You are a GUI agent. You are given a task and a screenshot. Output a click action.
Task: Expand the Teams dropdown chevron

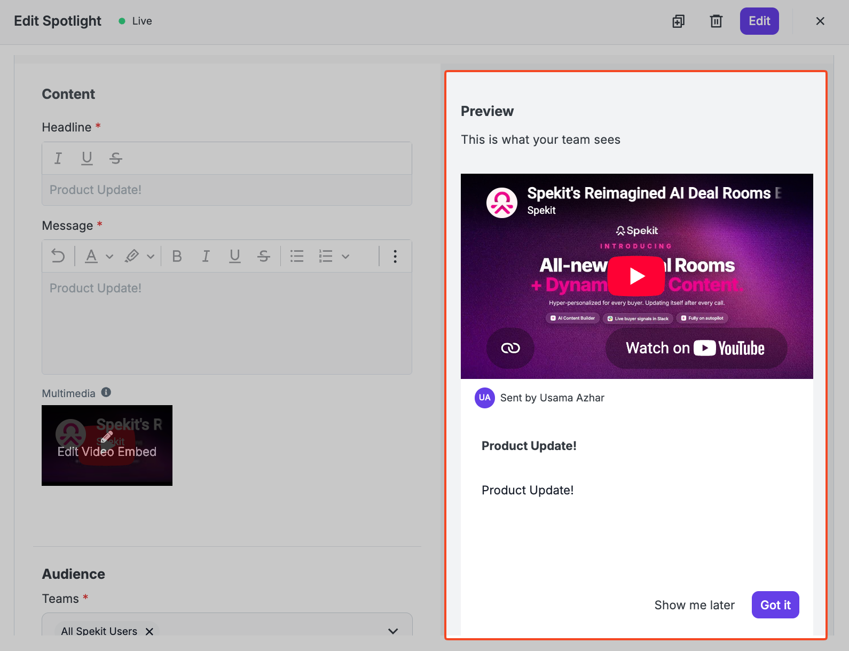[x=393, y=631]
